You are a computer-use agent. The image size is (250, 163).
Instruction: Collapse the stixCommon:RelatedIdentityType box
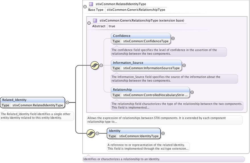point(85,6)
